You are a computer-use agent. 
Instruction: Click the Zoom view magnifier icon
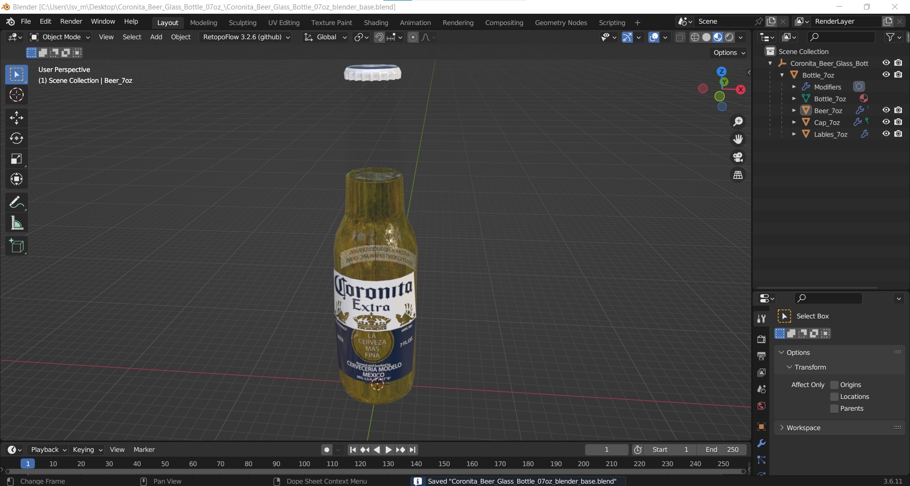(738, 122)
